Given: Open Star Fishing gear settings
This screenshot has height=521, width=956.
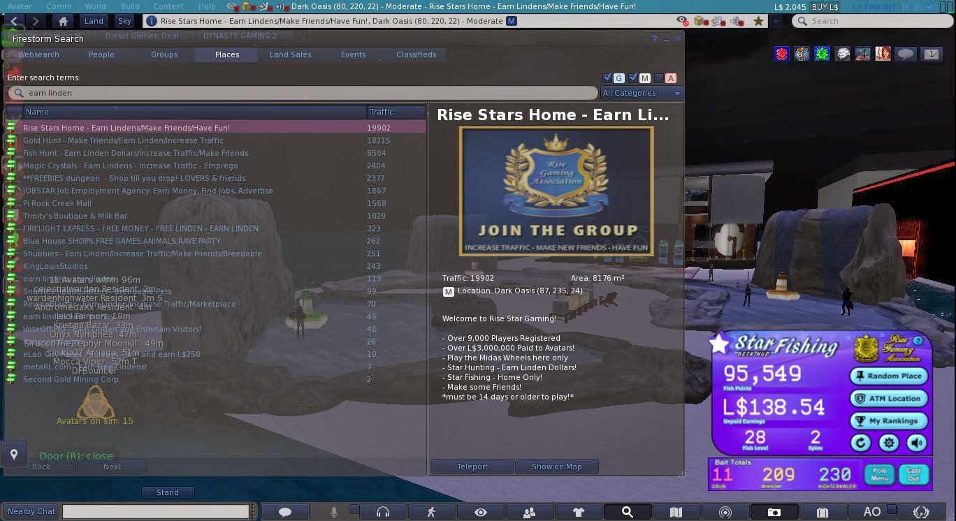Looking at the screenshot, I should tap(888, 442).
